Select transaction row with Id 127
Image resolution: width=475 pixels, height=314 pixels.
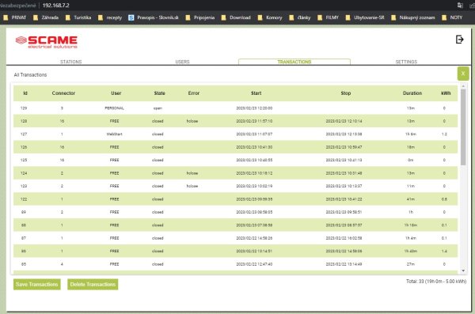[x=235, y=134]
